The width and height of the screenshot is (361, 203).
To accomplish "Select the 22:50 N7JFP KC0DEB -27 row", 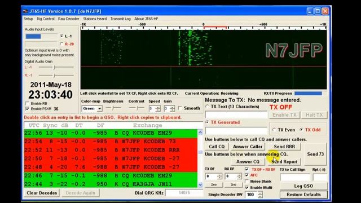I will pos(111,158).
